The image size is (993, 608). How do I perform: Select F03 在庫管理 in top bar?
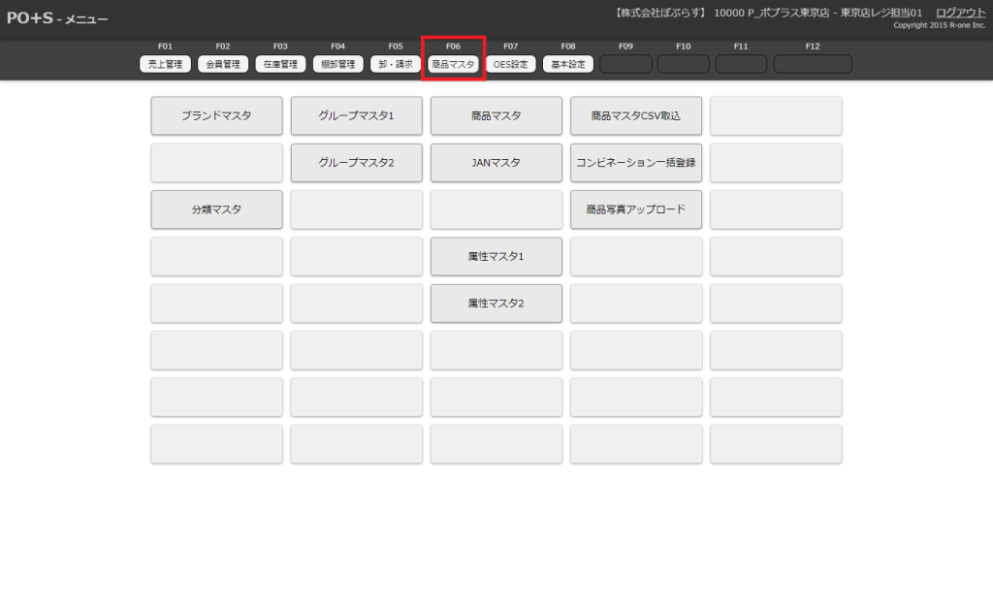click(280, 64)
